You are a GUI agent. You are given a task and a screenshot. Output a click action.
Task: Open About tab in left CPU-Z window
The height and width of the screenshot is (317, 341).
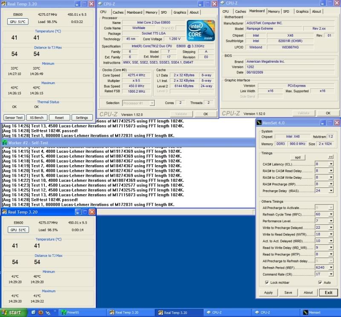point(194,12)
